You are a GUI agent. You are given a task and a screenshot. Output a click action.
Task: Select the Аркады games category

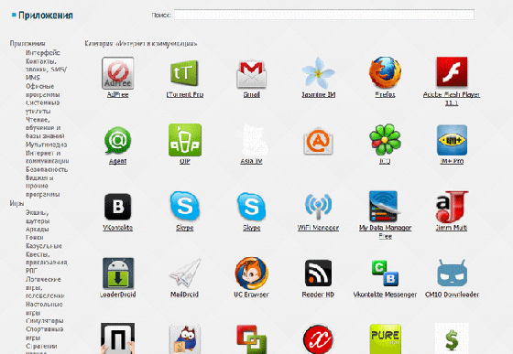pyautogui.click(x=38, y=230)
